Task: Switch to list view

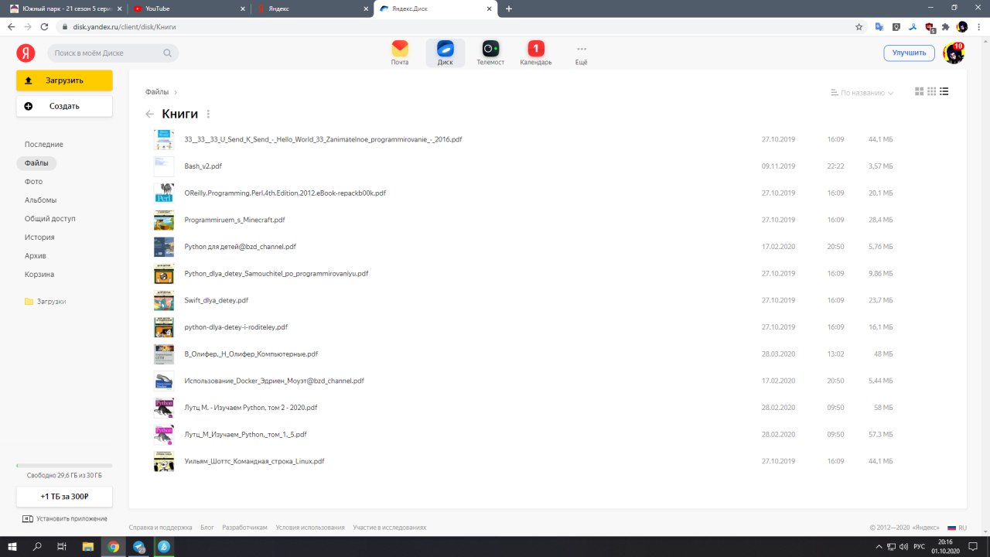Action: [944, 91]
